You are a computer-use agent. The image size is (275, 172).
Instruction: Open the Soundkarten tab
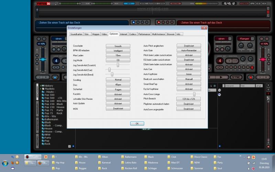pos(76,34)
